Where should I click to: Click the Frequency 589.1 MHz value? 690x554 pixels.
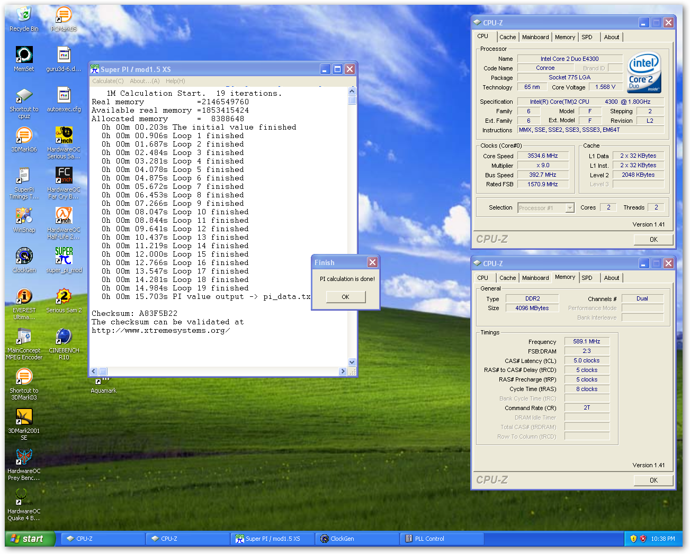[587, 342]
